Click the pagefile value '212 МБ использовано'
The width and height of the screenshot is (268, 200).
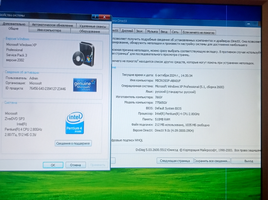[170, 125]
